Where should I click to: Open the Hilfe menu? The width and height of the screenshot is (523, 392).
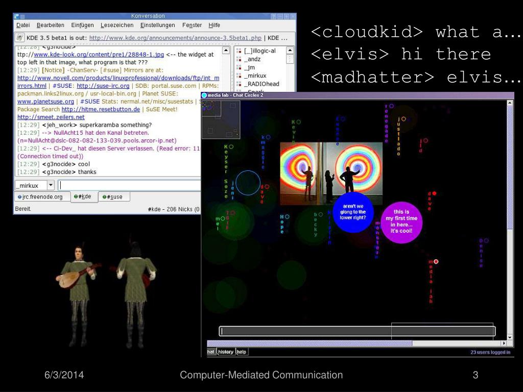215,26
